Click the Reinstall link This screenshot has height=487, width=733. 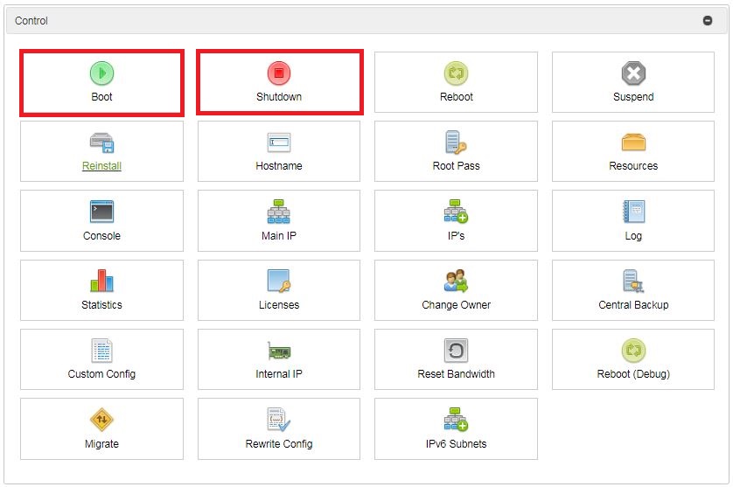pyautogui.click(x=101, y=166)
